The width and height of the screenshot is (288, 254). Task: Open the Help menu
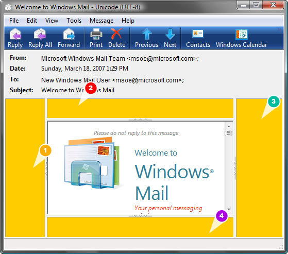click(128, 21)
